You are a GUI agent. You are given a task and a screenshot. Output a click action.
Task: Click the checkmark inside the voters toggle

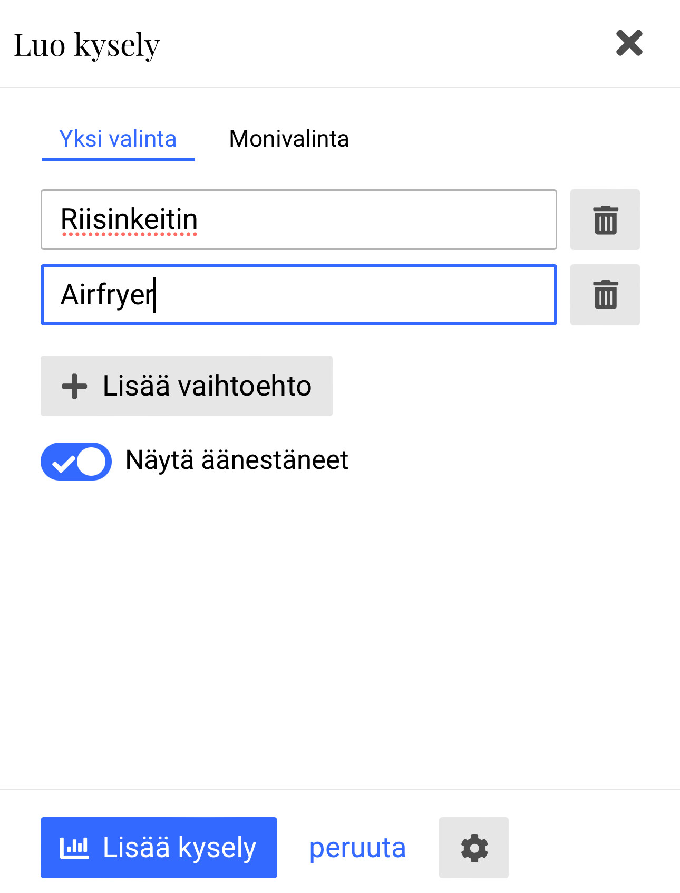pyautogui.click(x=63, y=464)
